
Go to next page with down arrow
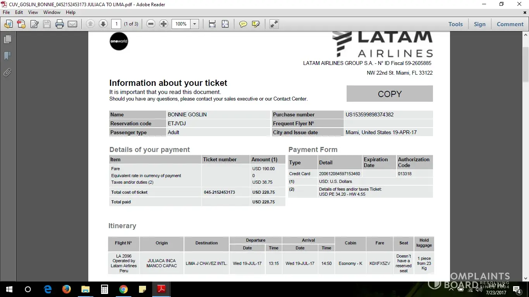point(103,24)
